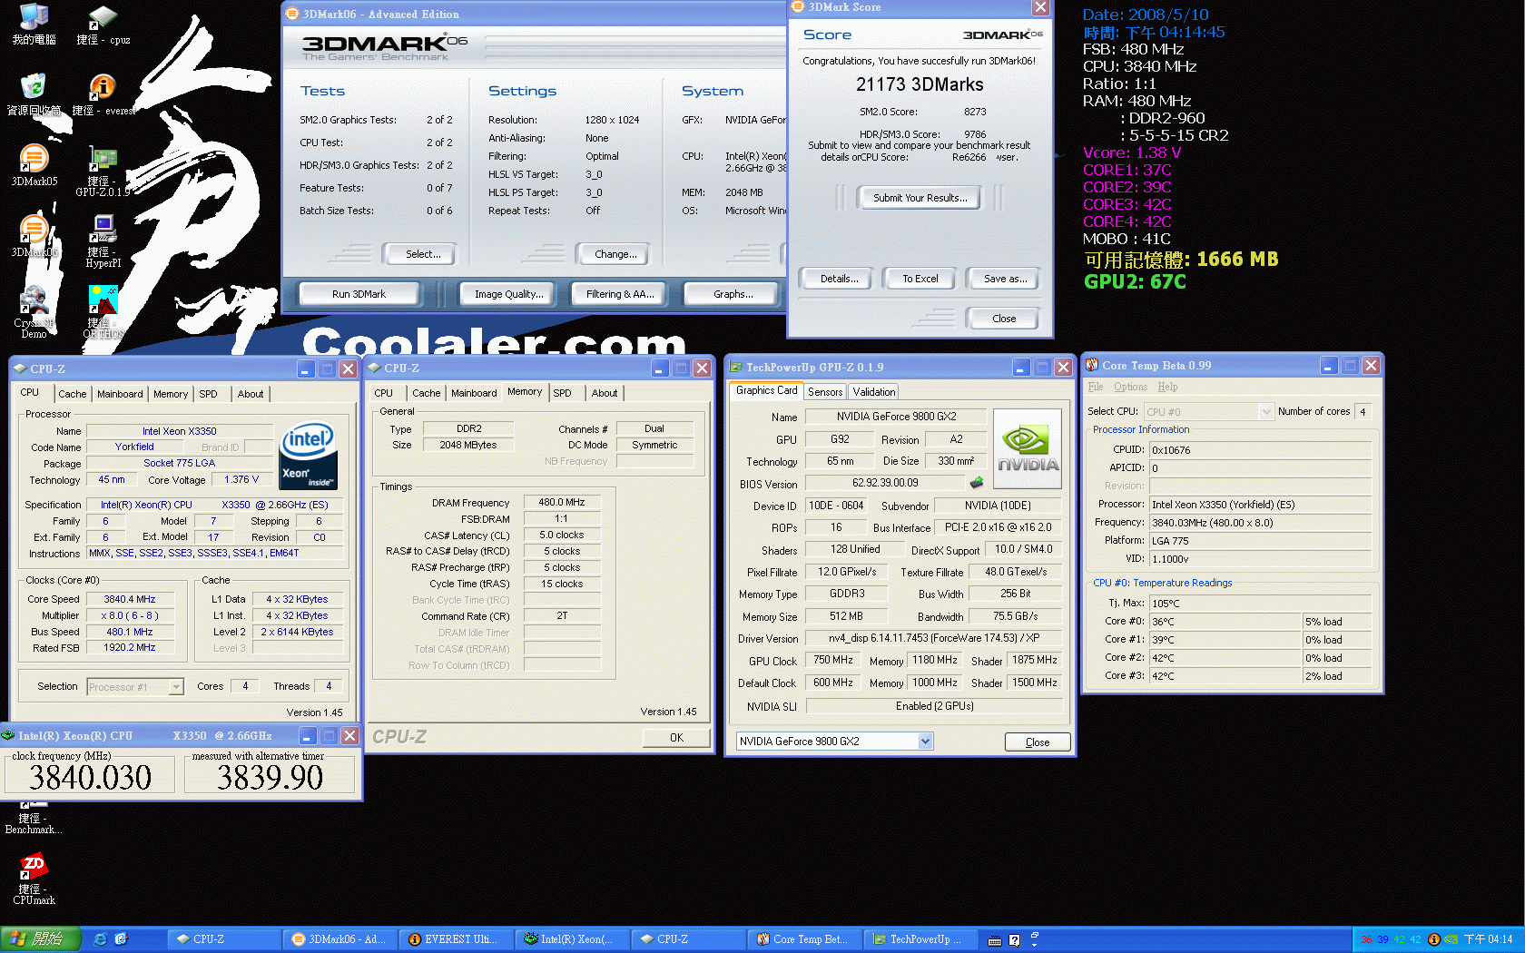The height and width of the screenshot is (953, 1525).
Task: Click To Excel button
Action: [x=920, y=279]
